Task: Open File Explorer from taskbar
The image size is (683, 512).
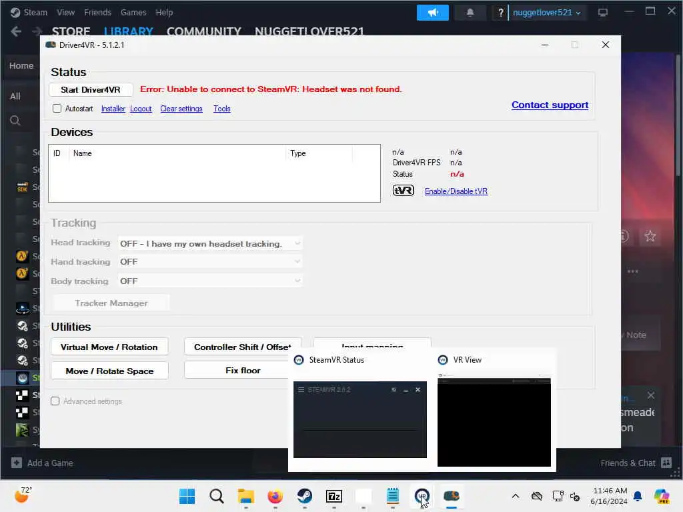Action: pyautogui.click(x=245, y=496)
